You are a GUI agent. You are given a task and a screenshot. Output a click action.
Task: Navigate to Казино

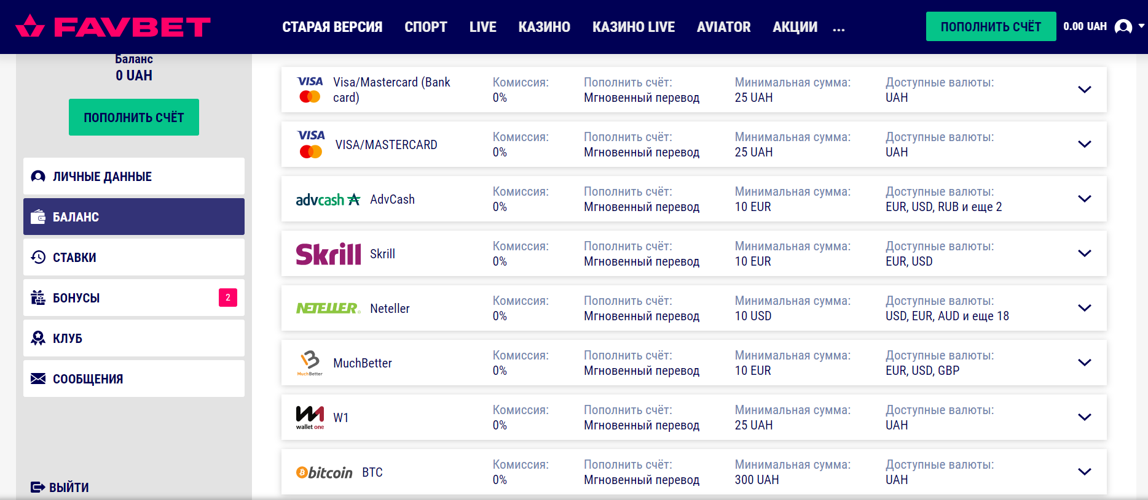point(545,27)
